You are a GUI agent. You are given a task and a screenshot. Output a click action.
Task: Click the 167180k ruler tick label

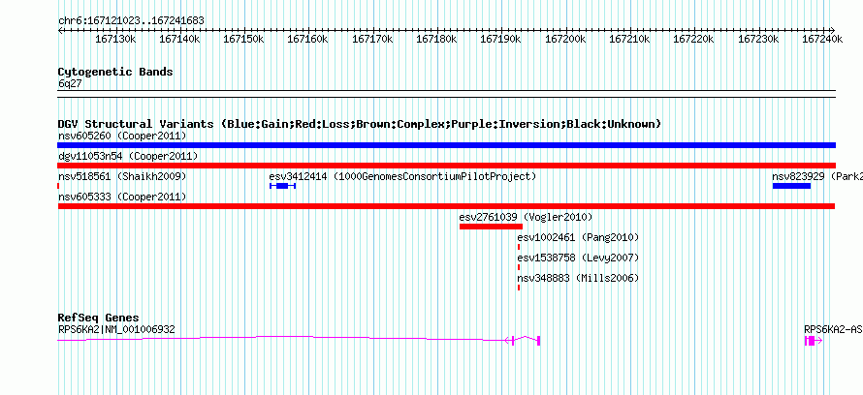pos(436,39)
